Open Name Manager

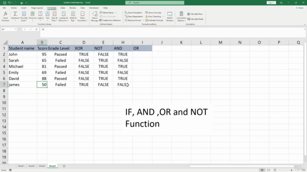click(x=95, y=16)
